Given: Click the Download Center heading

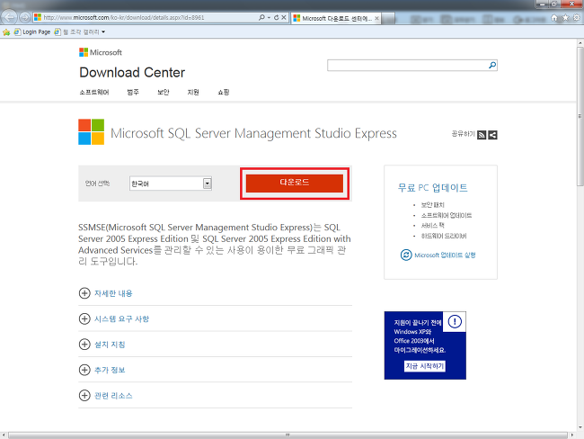Looking at the screenshot, I should (132, 72).
